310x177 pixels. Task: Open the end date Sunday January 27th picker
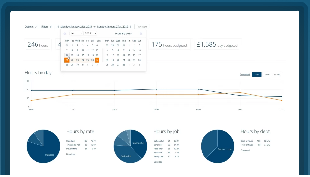tap(112, 27)
